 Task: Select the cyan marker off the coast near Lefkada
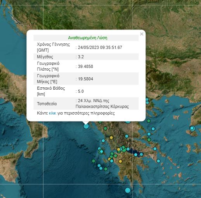[x=103, y=141]
